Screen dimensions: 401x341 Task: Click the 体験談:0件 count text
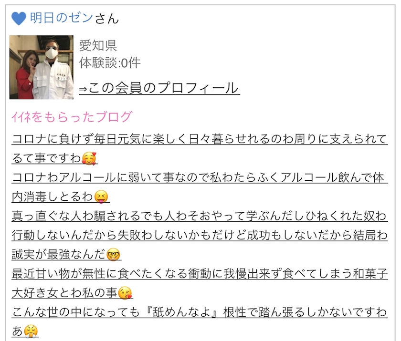click(110, 63)
